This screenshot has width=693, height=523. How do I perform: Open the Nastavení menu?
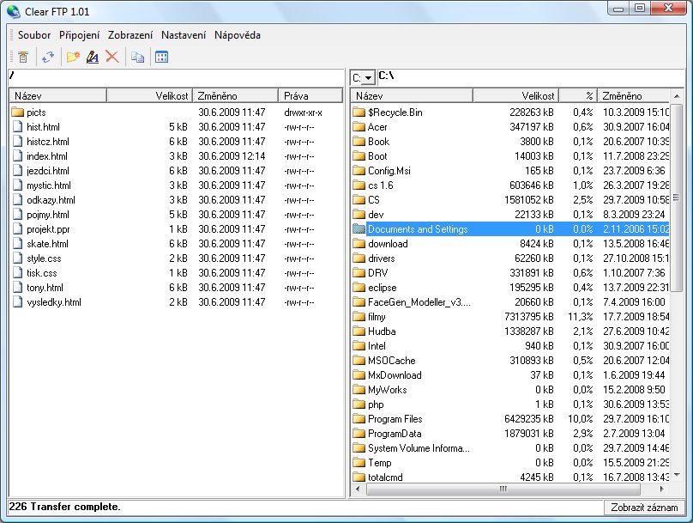184,35
